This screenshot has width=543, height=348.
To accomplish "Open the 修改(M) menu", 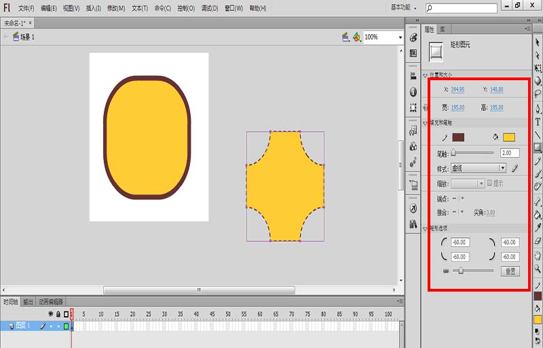I will click(116, 8).
